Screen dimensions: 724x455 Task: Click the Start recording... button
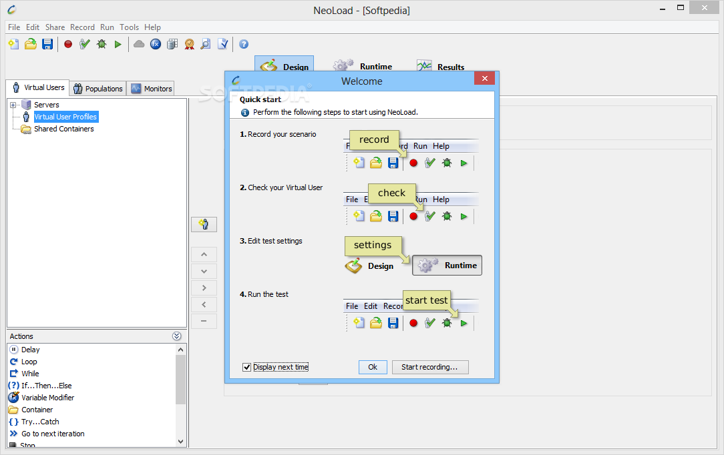(430, 367)
